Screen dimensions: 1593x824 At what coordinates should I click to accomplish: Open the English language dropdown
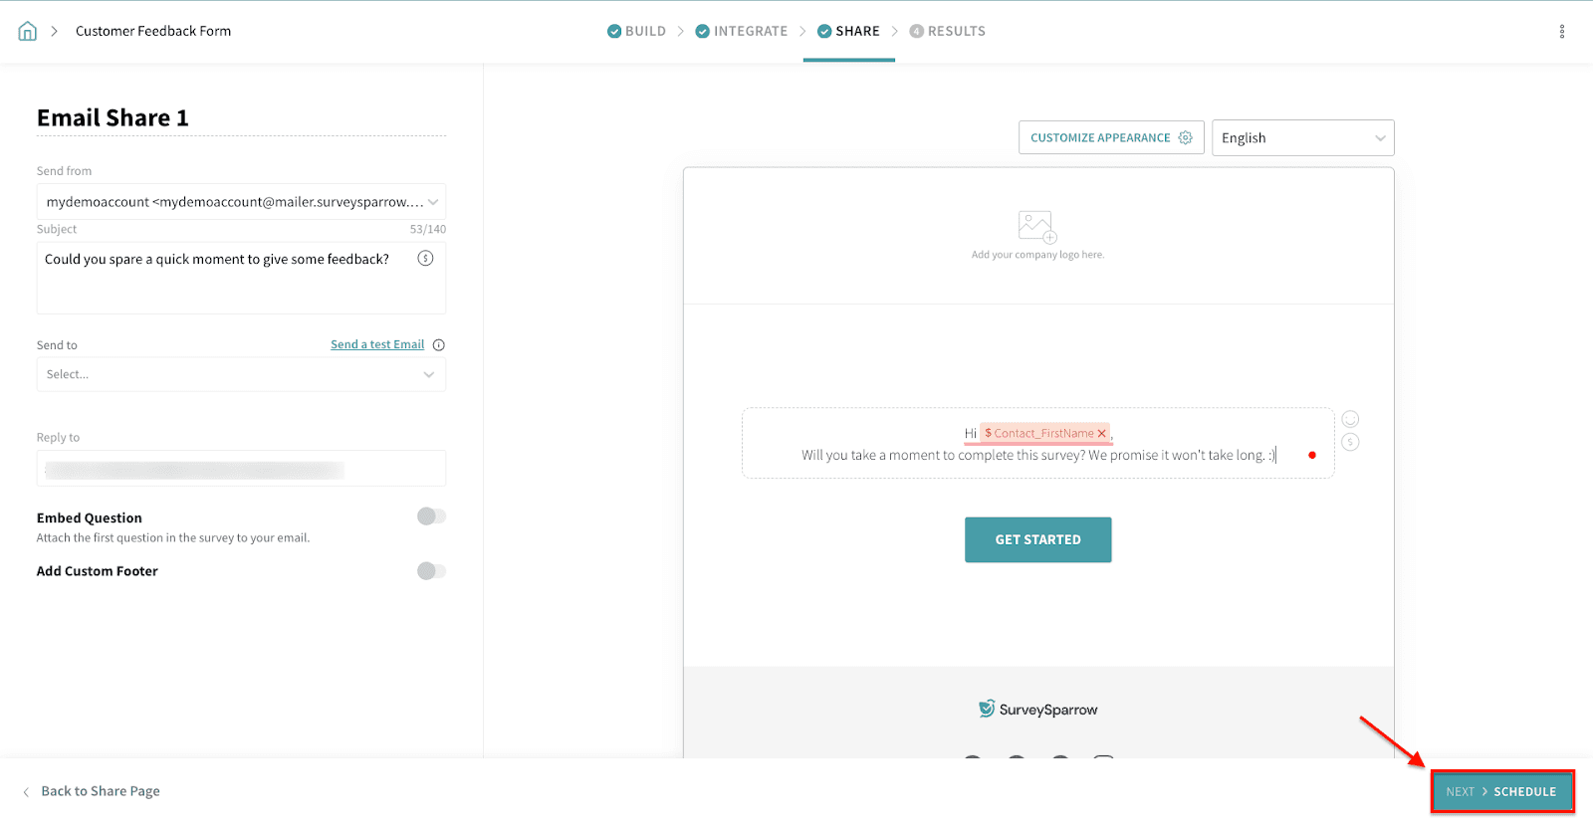tap(1302, 138)
